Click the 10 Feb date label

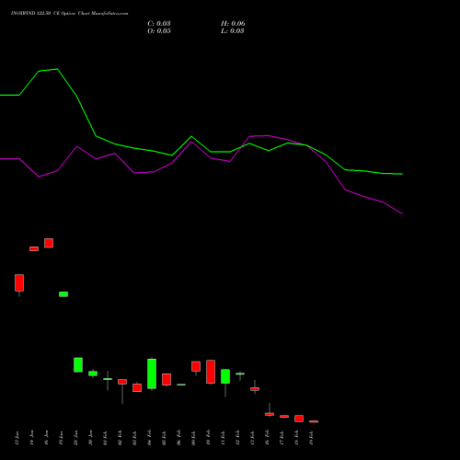pos(208,438)
